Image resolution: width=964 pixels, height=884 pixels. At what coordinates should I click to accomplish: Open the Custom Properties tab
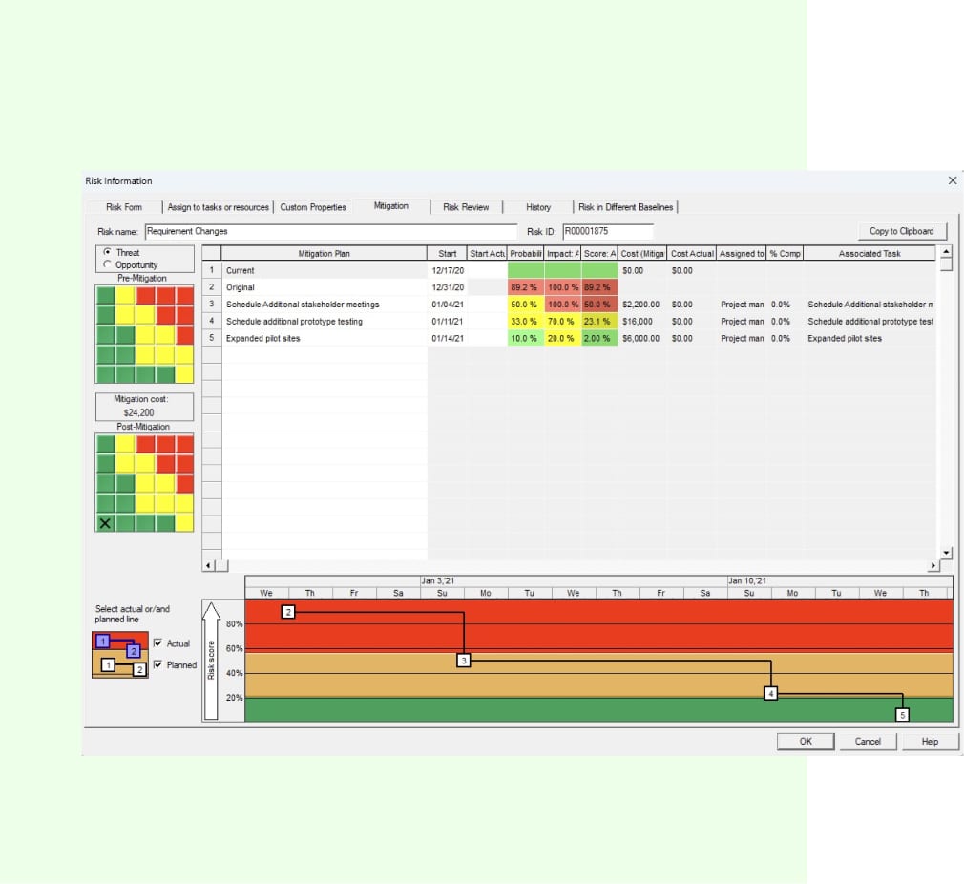pos(313,207)
